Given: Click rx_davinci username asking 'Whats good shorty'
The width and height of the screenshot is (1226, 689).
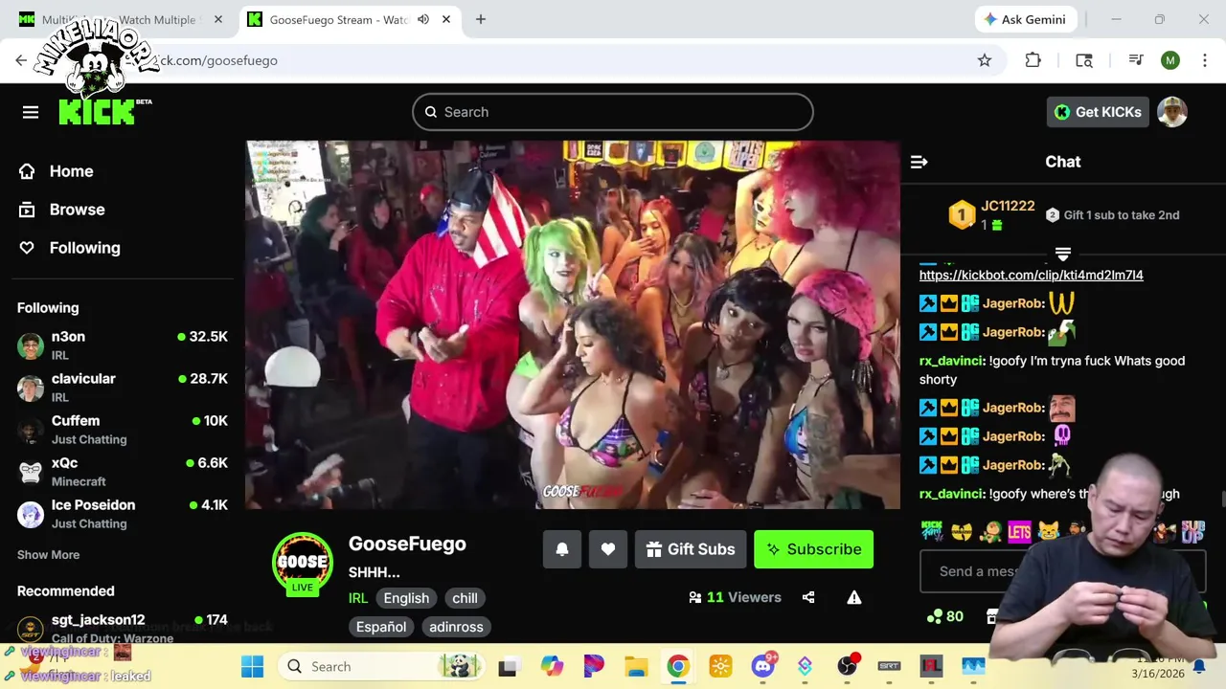Looking at the screenshot, I should click(x=952, y=361).
